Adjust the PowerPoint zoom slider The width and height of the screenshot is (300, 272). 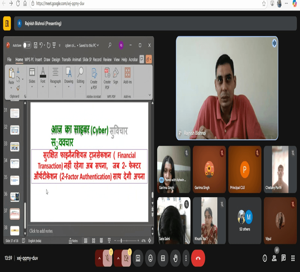(x=121, y=241)
